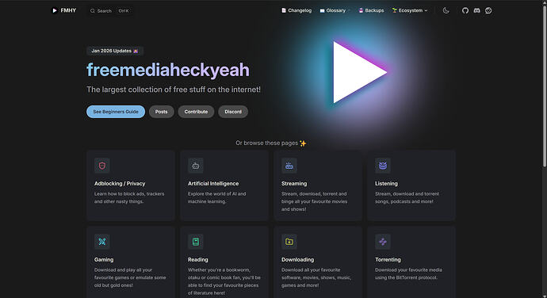Click the FMHY site title
The height and width of the screenshot is (298, 547).
68,10
